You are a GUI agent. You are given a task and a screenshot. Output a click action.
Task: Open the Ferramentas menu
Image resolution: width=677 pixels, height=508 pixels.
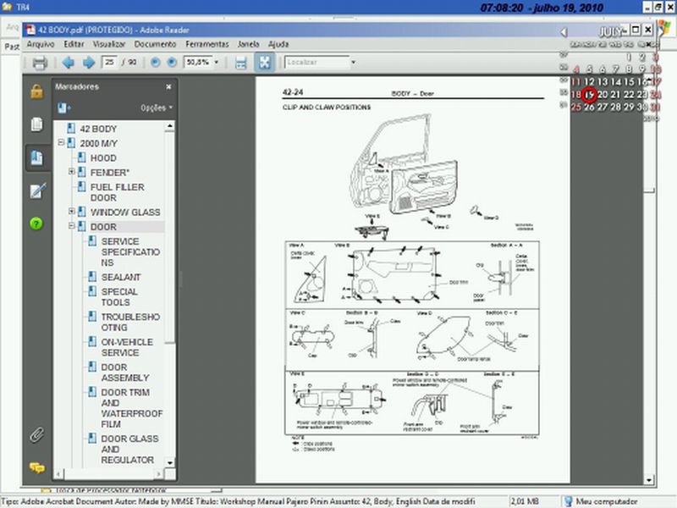click(x=207, y=44)
